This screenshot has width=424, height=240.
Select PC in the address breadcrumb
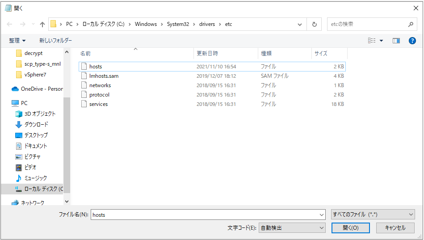[69, 24]
